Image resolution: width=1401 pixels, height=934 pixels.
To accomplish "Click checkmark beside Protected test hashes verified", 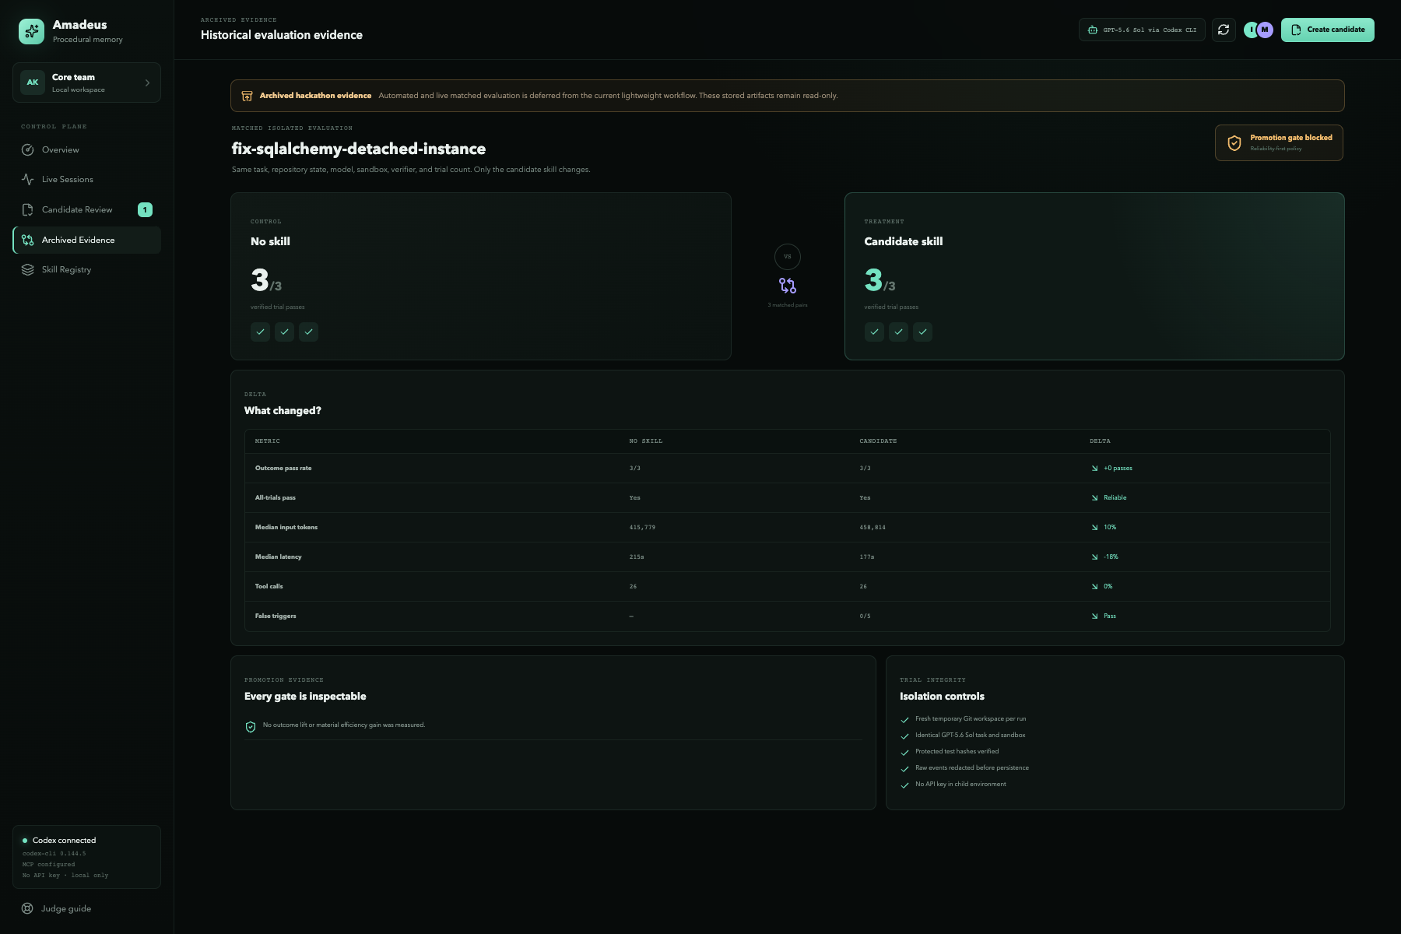I will [904, 753].
